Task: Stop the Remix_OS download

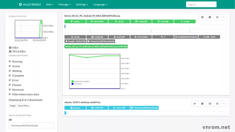Action: [210, 17]
